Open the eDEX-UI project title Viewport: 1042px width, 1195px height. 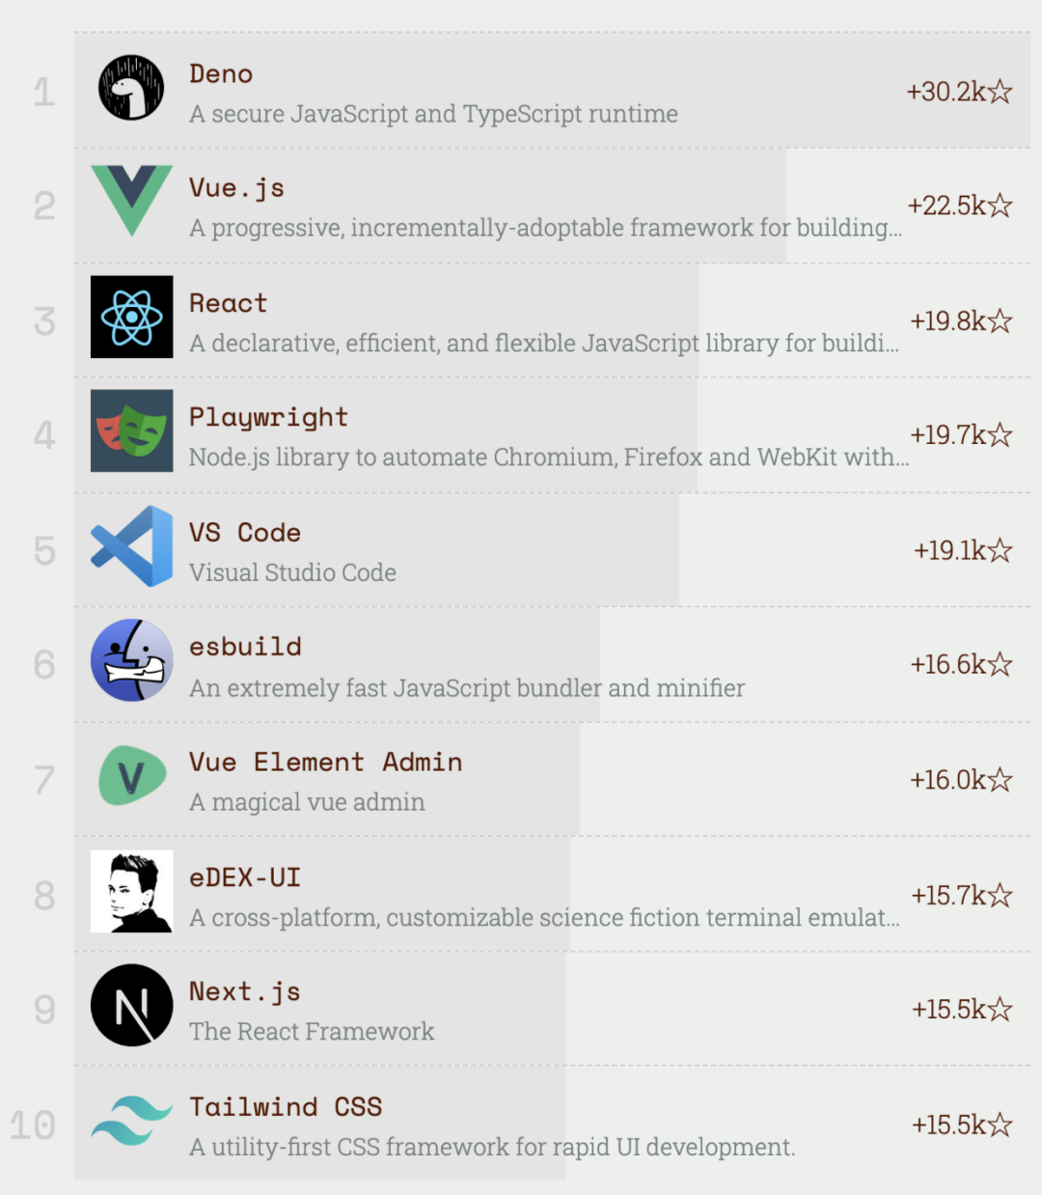pyautogui.click(x=245, y=877)
